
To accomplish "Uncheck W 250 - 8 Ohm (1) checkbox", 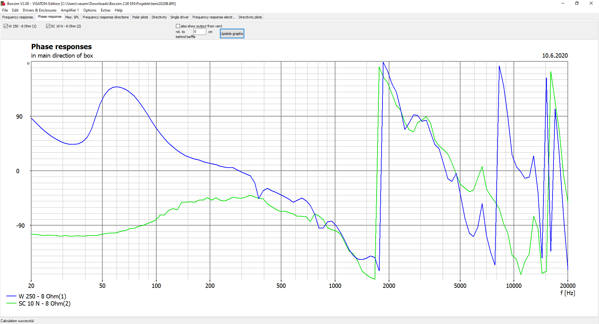I will [6, 26].
